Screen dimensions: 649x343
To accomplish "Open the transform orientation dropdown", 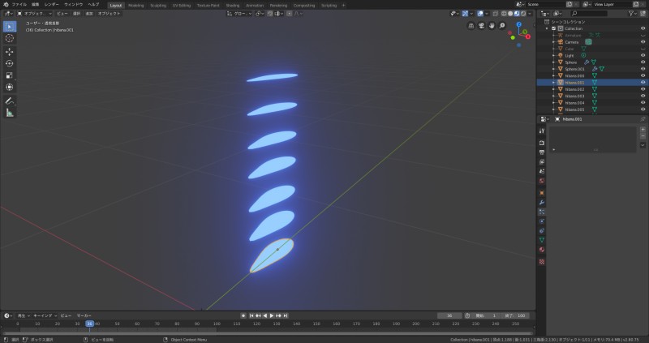I will (239, 14).
